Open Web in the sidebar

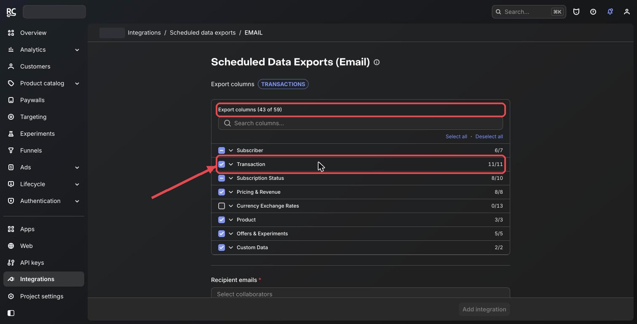coord(44,246)
